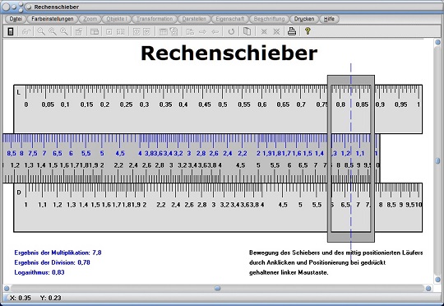The width and height of the screenshot is (444, 306).
Task: Click the blue 5,5 label on the slider
Action: (x=86, y=153)
